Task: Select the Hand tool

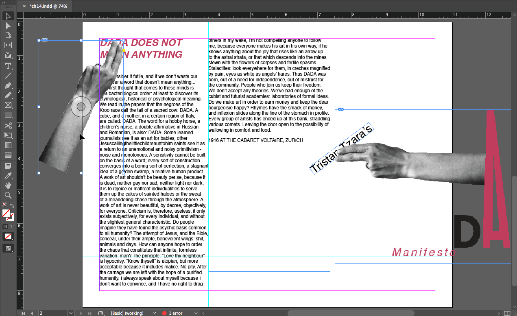Action: click(x=8, y=185)
